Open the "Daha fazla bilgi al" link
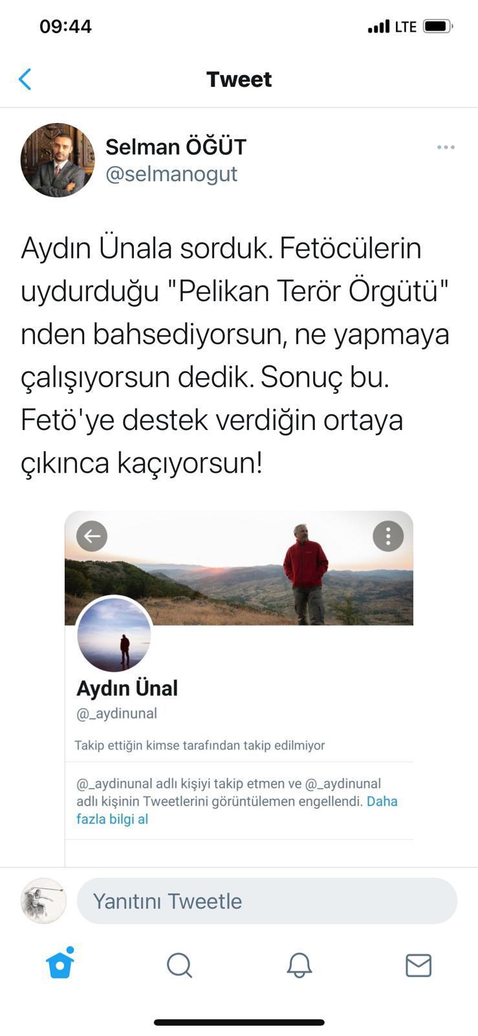Screen dimensions: 478x1036 pyautogui.click(x=237, y=810)
